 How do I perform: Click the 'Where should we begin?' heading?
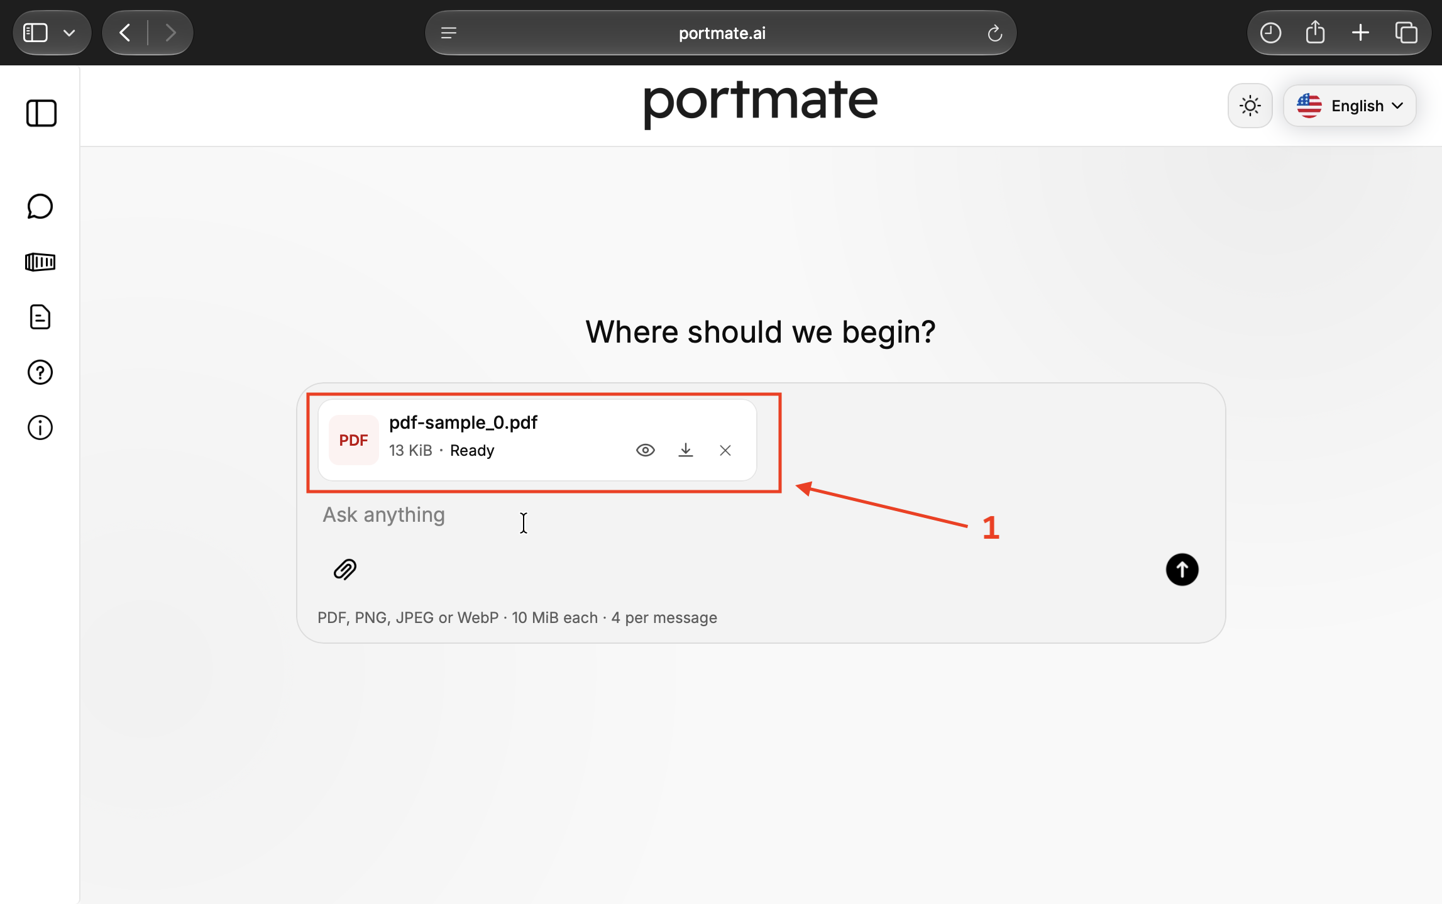point(761,332)
